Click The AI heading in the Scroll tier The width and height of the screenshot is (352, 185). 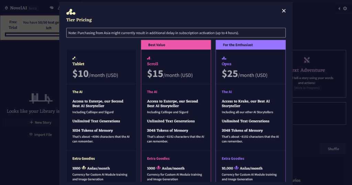[x=152, y=92]
